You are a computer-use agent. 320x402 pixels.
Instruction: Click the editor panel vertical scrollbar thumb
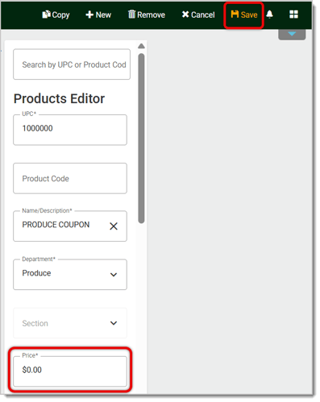click(141, 139)
